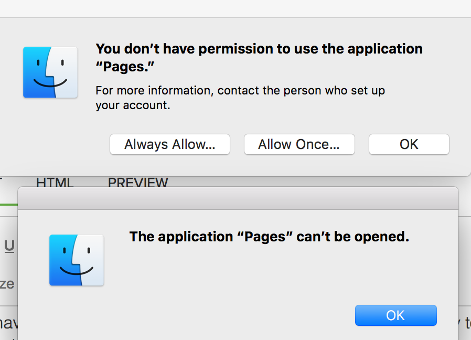Select the partially hidden tab left of HTML
This screenshot has width=471, height=340.
(1, 183)
